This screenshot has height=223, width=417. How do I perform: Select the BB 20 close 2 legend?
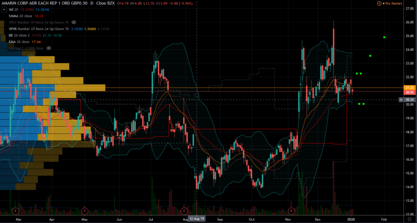(19, 35)
